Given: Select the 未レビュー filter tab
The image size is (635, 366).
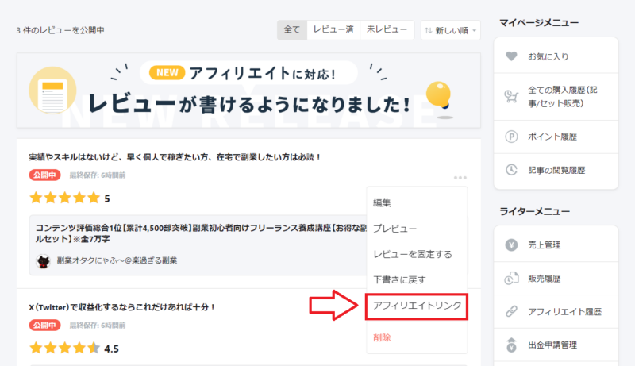Looking at the screenshot, I should [x=387, y=29].
